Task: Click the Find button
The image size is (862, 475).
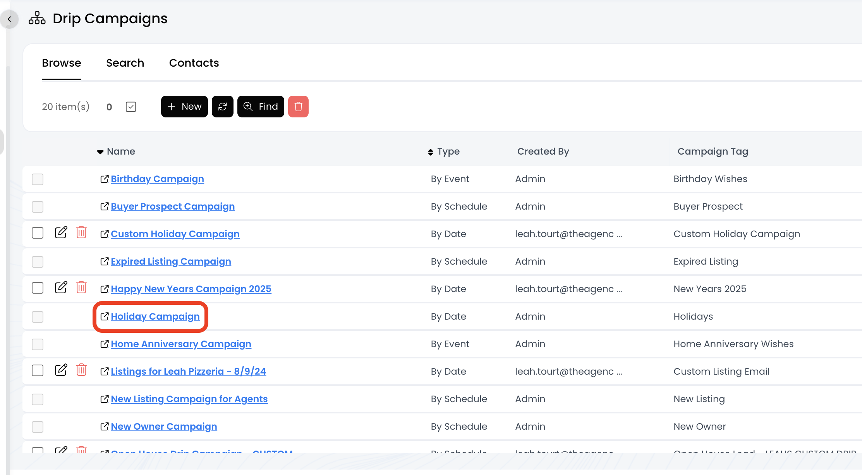Action: [x=261, y=107]
